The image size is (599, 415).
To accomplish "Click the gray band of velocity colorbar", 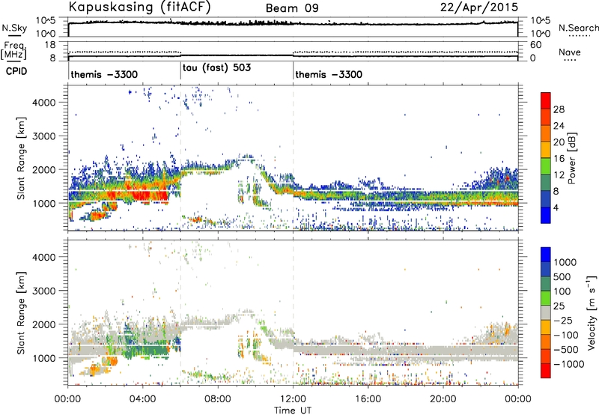I will point(546,312).
